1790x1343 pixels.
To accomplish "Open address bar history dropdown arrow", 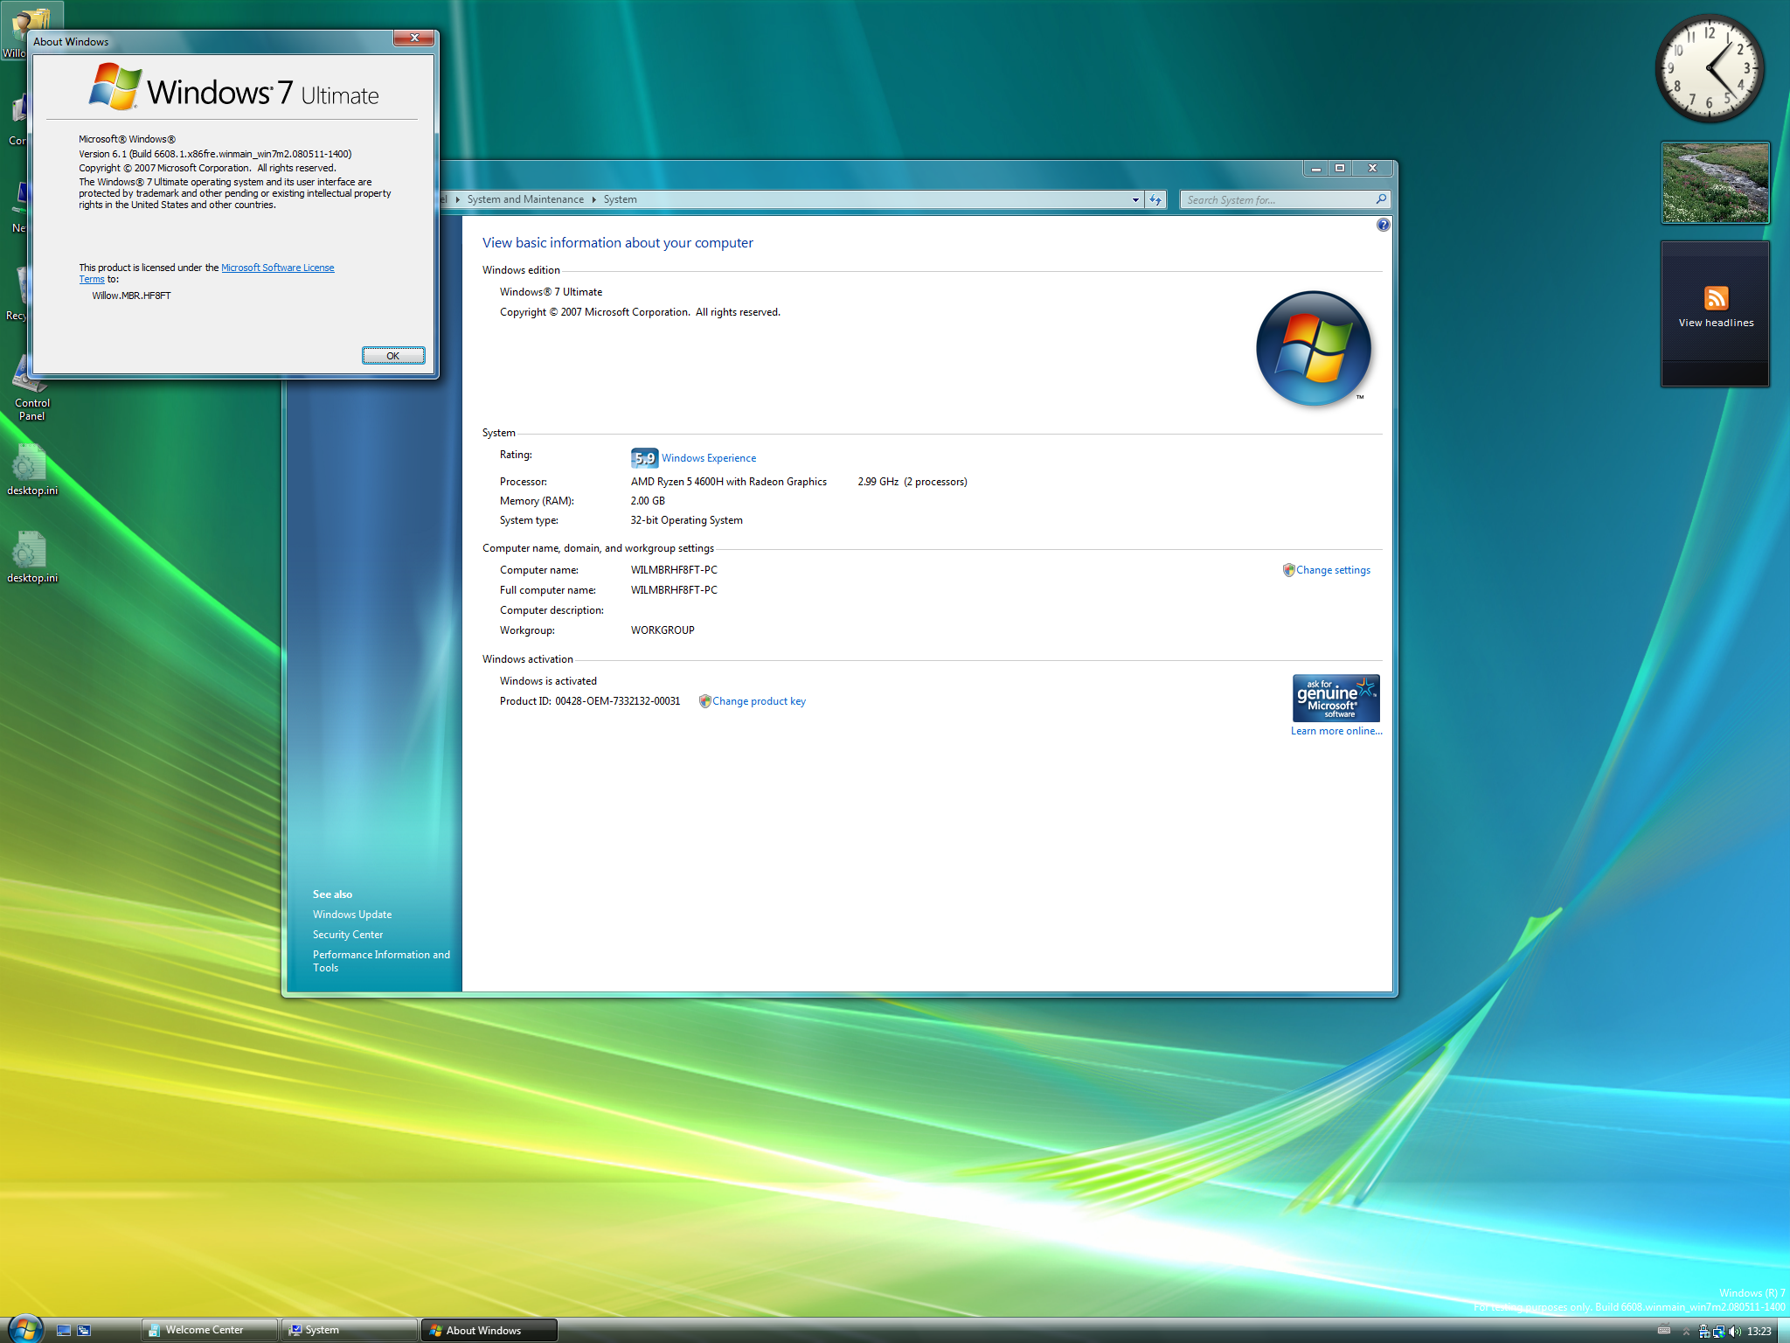I will pos(1135,199).
